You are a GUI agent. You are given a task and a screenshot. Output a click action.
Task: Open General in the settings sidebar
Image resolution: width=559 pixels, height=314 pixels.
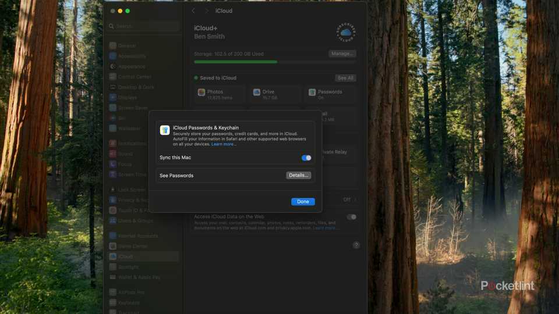pos(144,45)
